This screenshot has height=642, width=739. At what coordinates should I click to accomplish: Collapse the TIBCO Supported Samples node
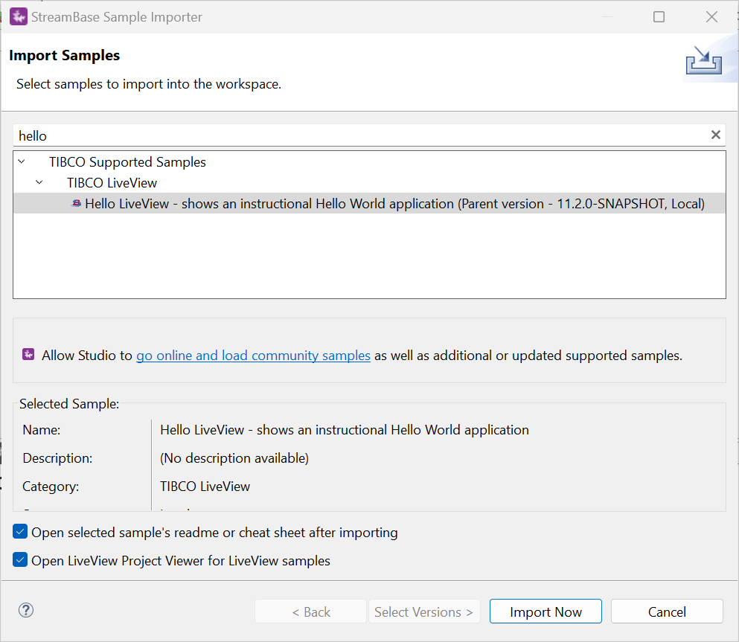tap(21, 161)
